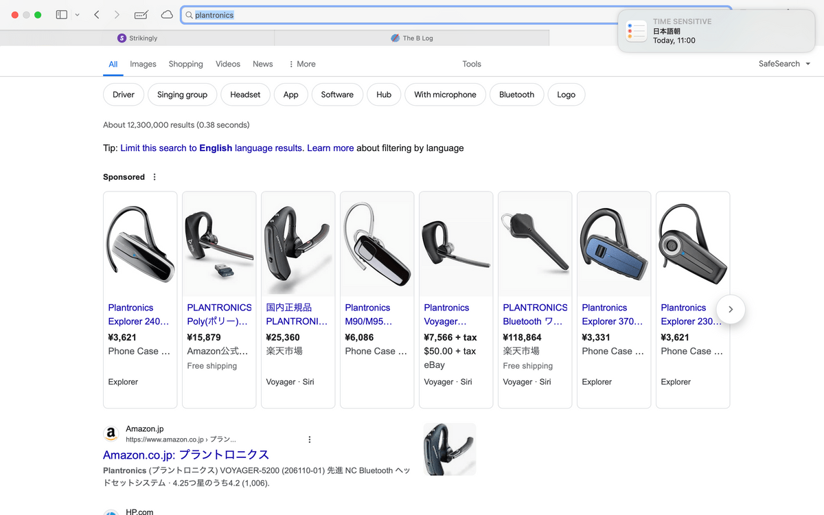Click the PLANTRONICS Poly(ポリー) title link
The height and width of the screenshot is (515, 824).
(x=219, y=314)
